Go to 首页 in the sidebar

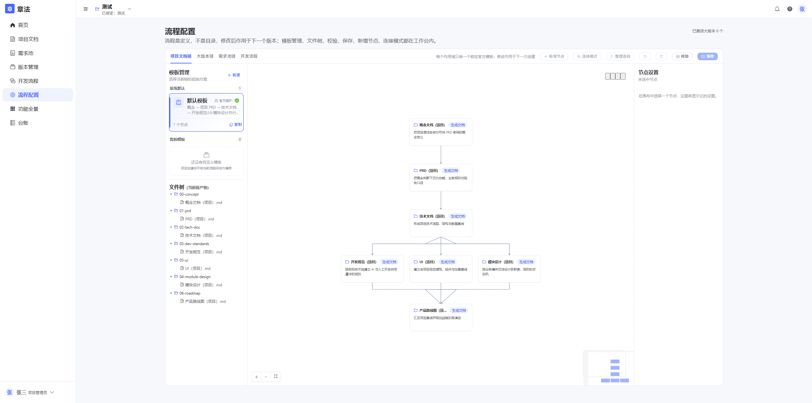tap(38, 25)
